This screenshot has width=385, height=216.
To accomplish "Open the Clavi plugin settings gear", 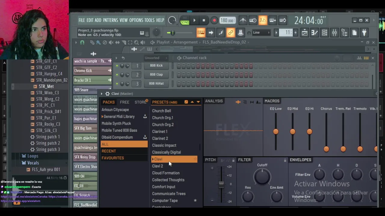I will point(107,94).
